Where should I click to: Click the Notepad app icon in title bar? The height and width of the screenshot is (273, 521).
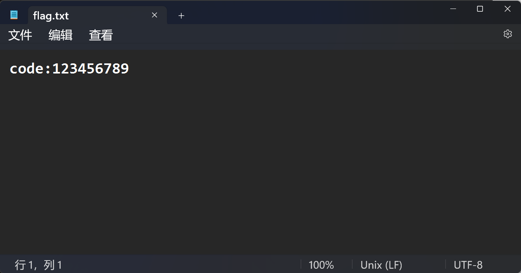(x=14, y=15)
